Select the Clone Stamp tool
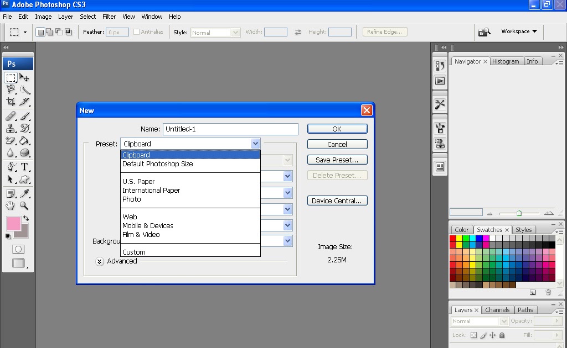 tap(11, 128)
